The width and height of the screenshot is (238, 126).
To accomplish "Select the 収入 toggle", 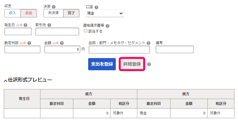I will 13,13.
